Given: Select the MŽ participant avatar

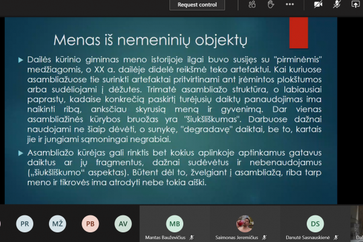Looking at the screenshot, I should [57, 224].
